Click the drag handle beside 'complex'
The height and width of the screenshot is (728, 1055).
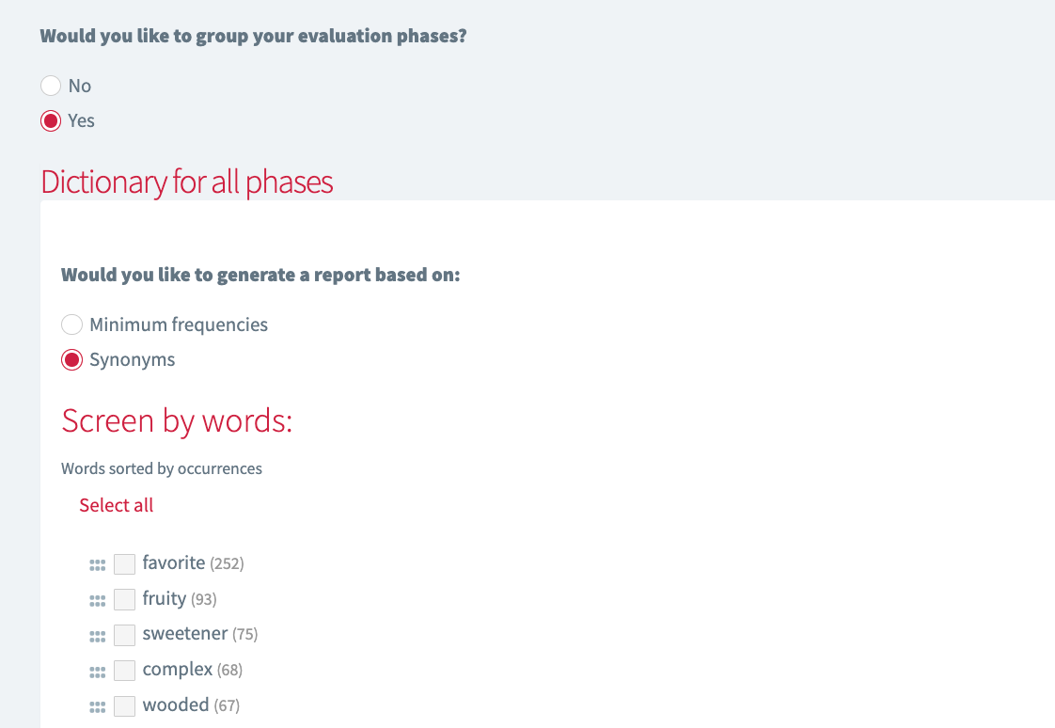[97, 670]
